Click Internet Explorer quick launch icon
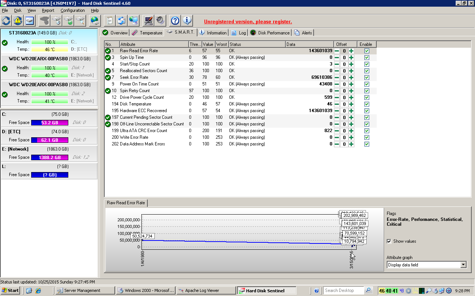The width and height of the screenshot is (475, 296). click(38, 290)
